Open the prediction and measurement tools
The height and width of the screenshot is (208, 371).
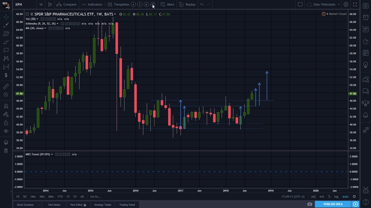[x=6, y=67]
